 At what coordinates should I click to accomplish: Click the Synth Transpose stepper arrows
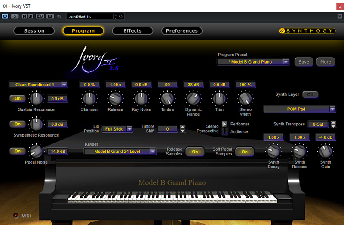tap(333, 125)
